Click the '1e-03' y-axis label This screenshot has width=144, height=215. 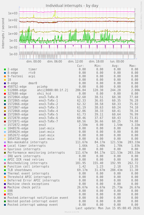(x=13, y=54)
